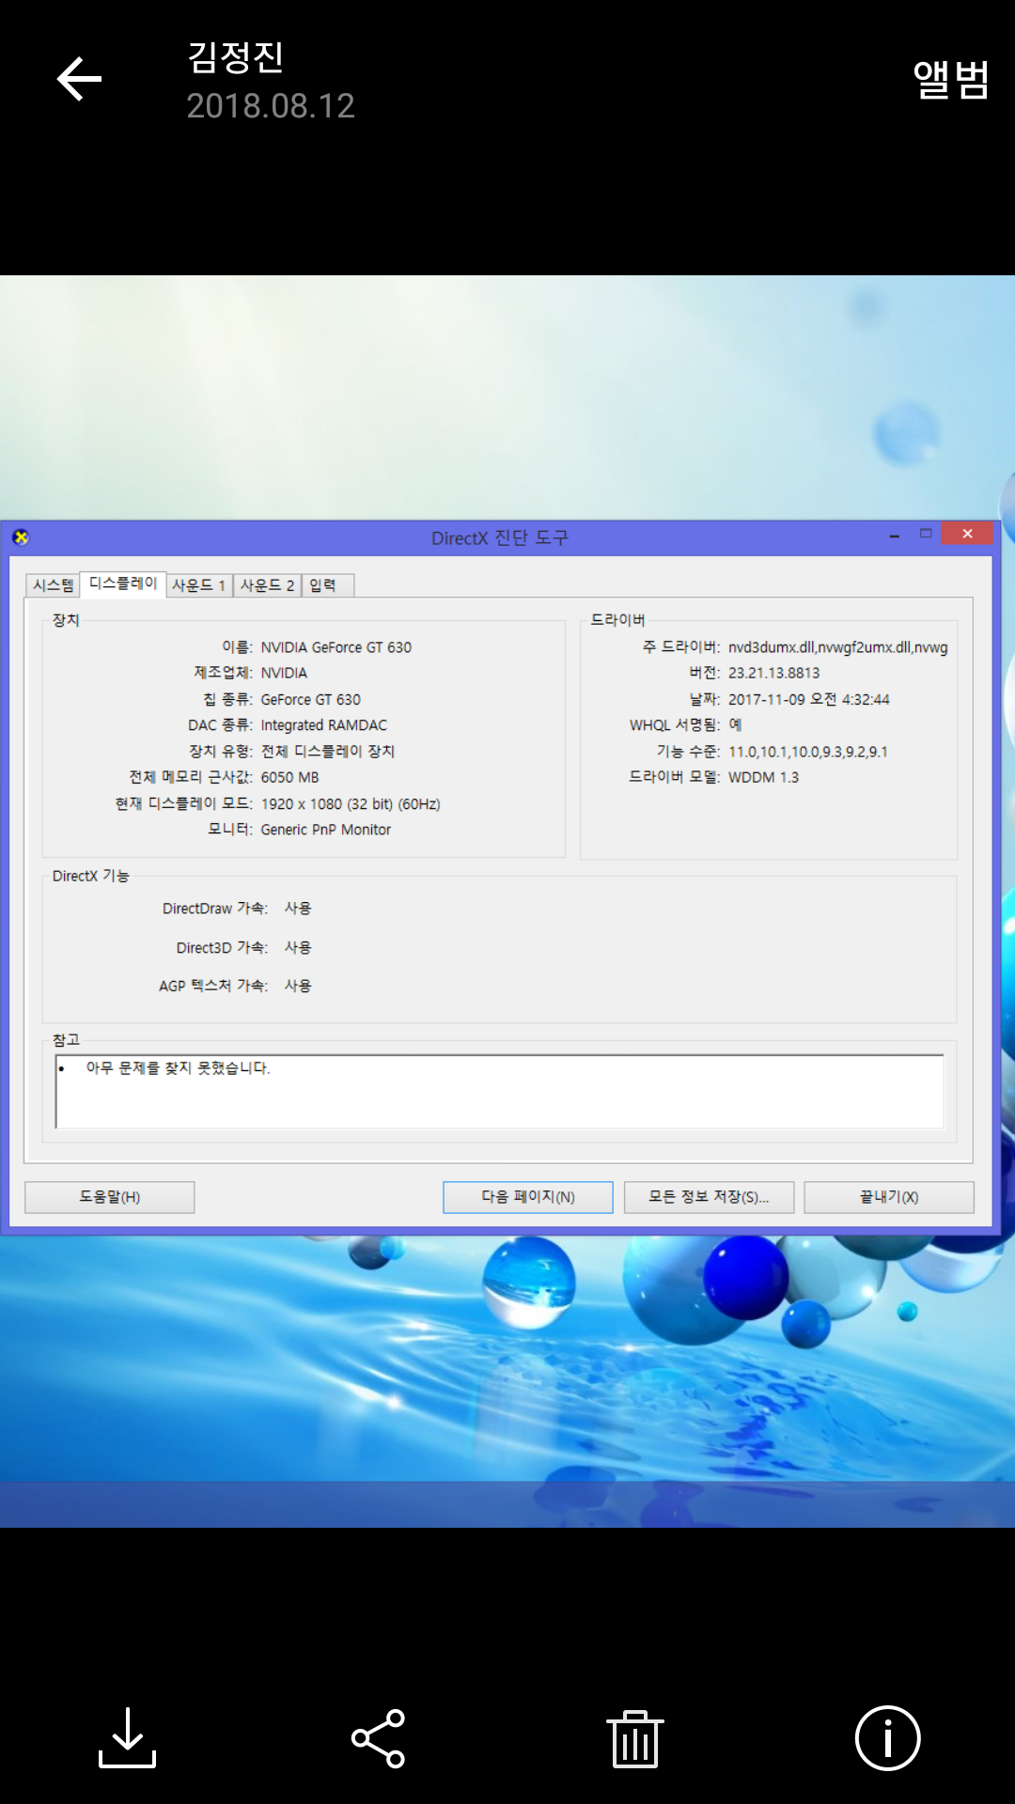This screenshot has width=1015, height=1804.
Task: Switch to the 사운드 2 tab
Action: pos(267,585)
